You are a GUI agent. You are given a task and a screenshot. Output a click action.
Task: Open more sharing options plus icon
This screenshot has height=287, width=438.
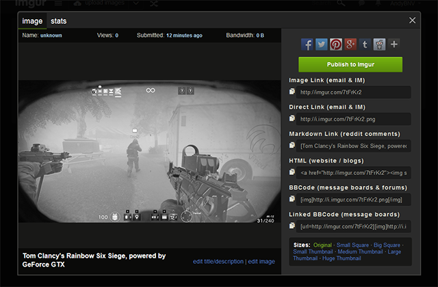(x=394, y=44)
